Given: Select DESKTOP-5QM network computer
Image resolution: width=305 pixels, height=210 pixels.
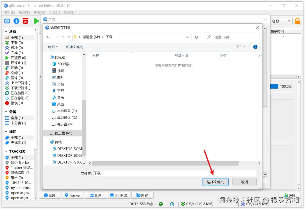Looking at the screenshot, I should 67,149.
